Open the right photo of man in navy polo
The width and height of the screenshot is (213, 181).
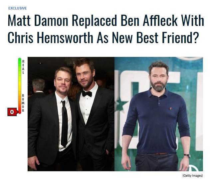[158, 114]
